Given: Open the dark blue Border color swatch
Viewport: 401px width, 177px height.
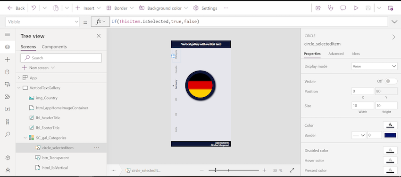Looking at the screenshot, I should [x=390, y=135].
